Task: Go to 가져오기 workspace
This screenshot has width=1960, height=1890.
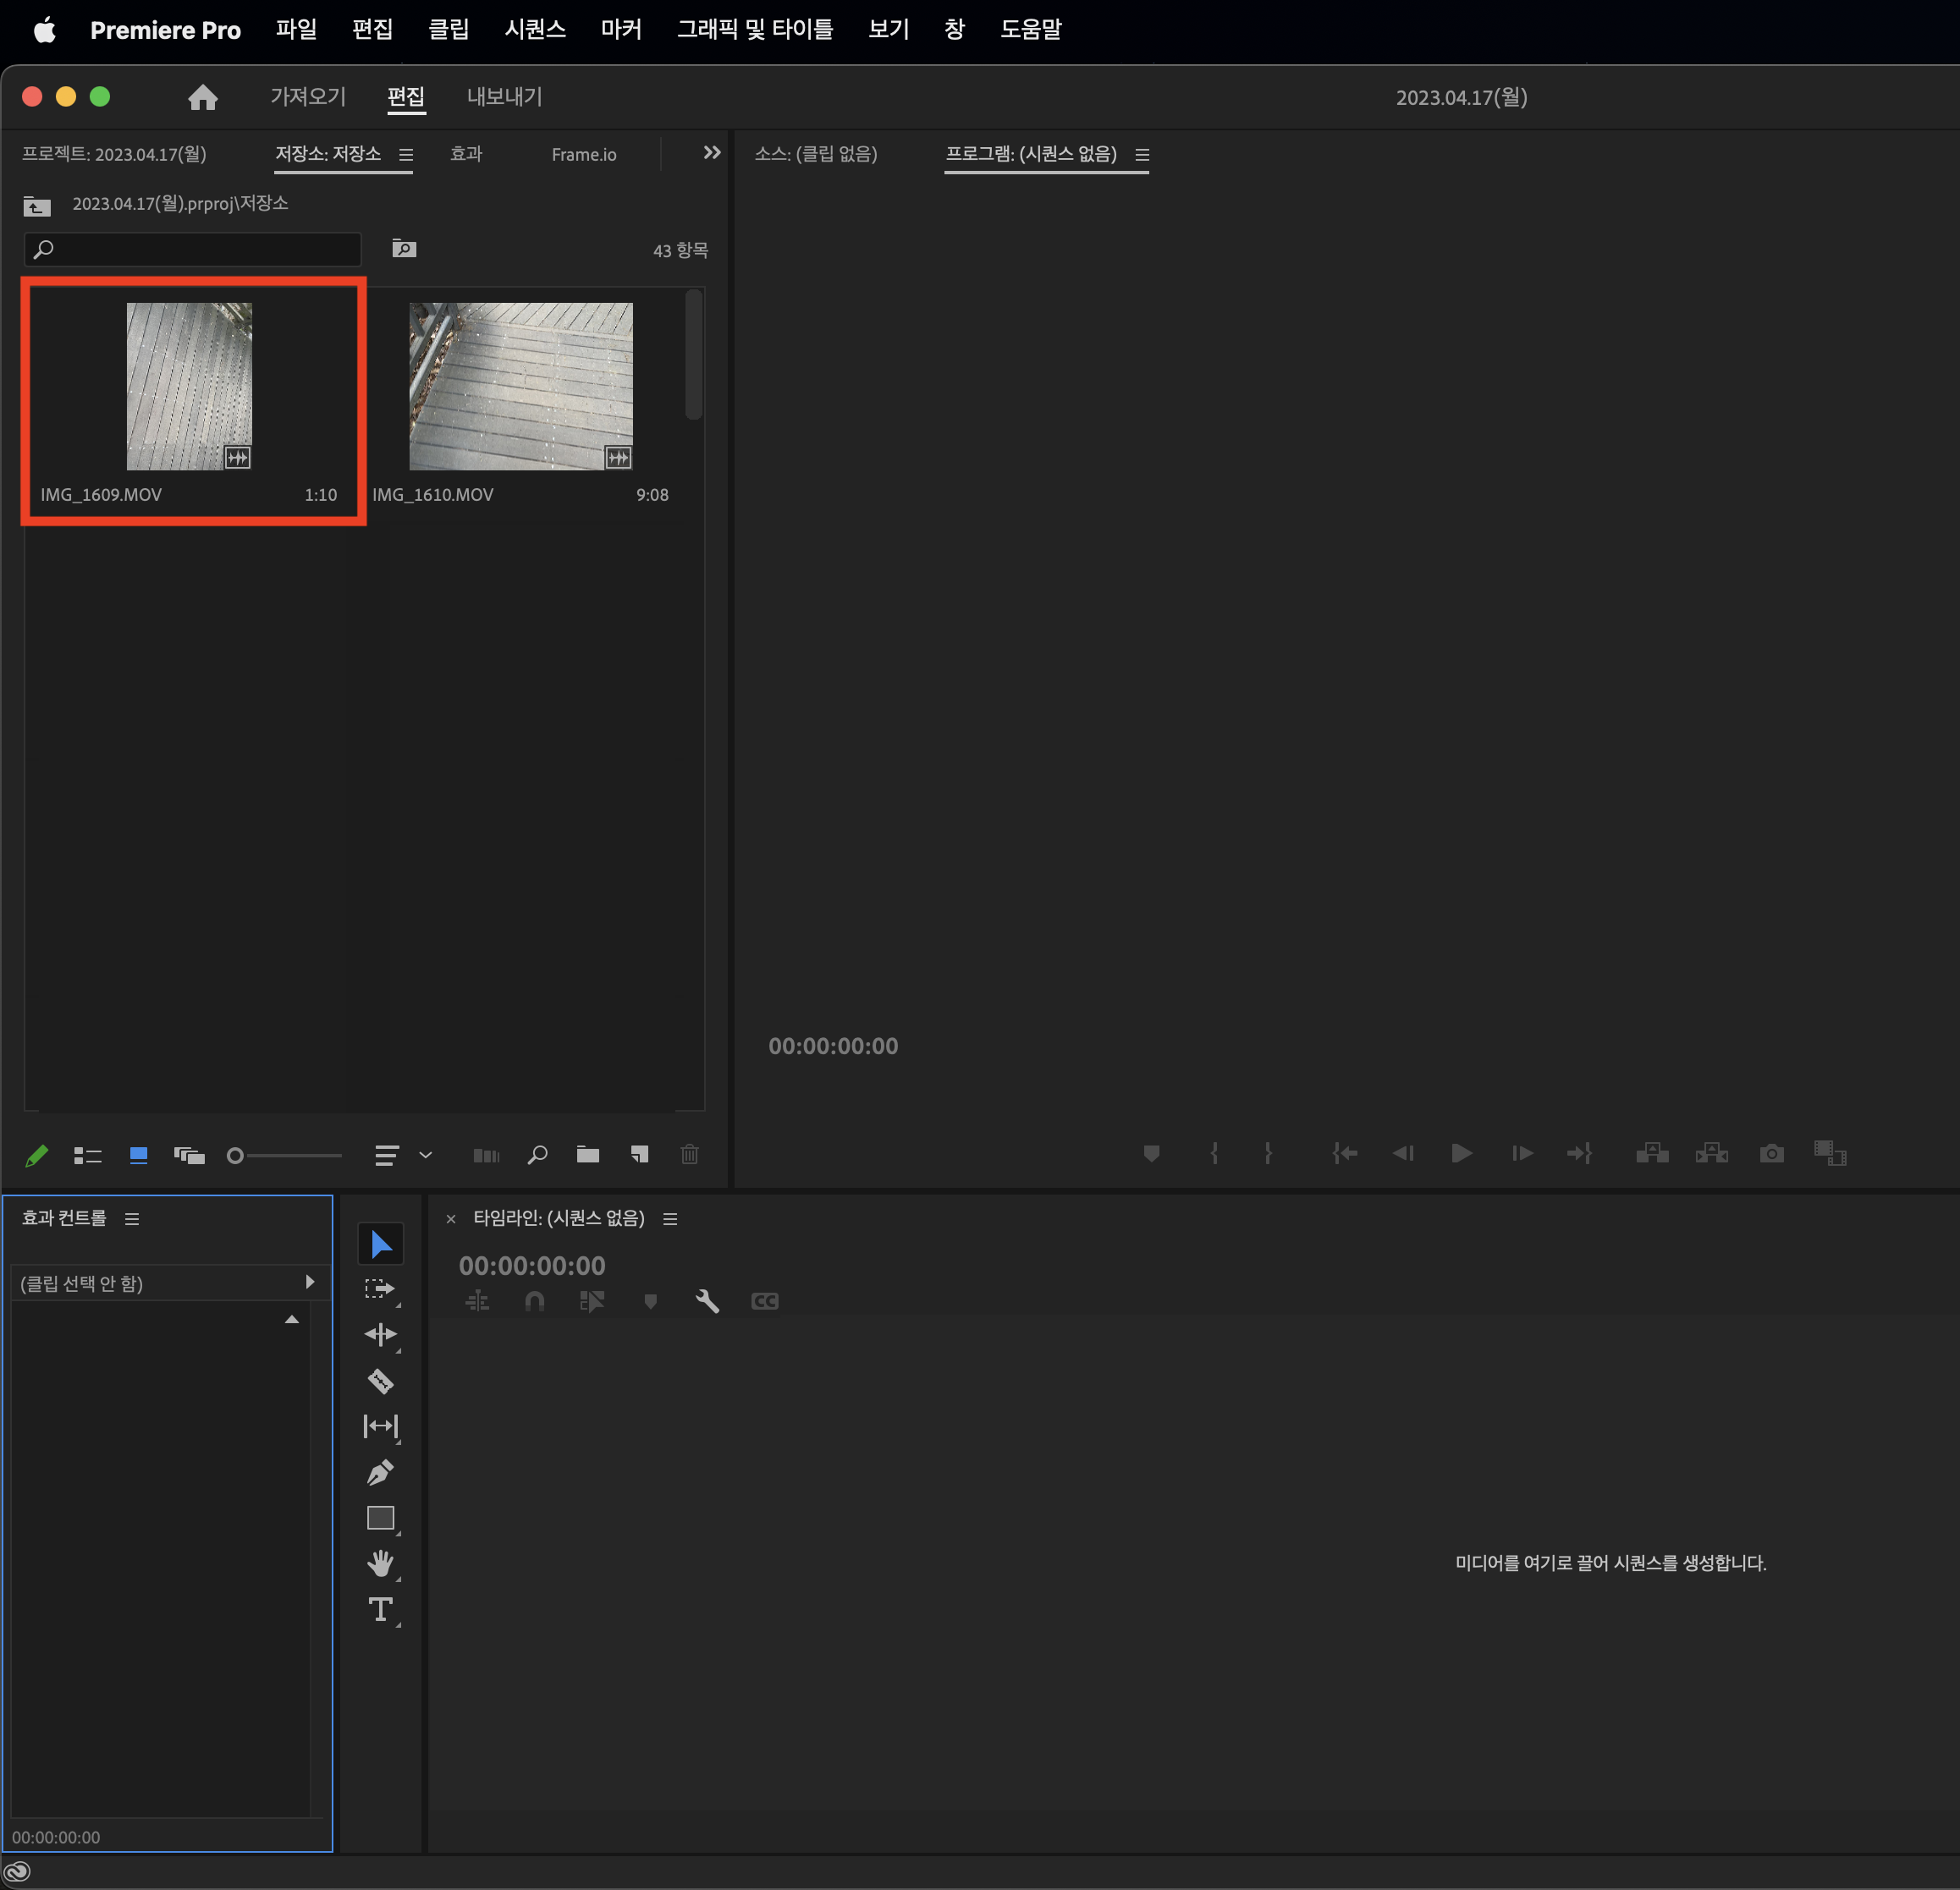Action: [x=308, y=97]
